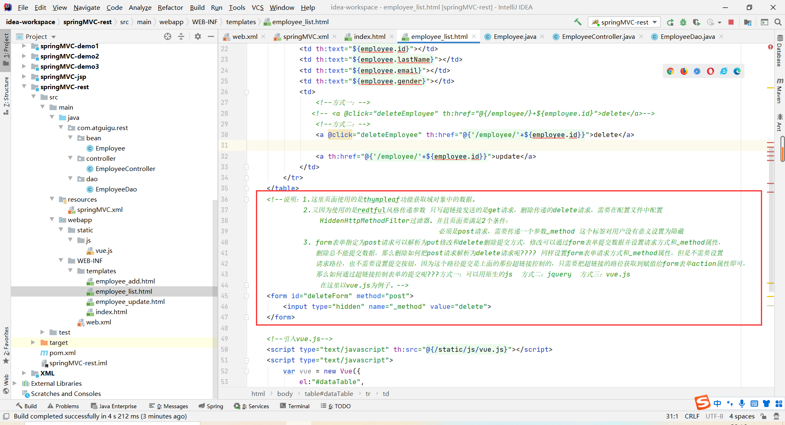Expand External Libraries node
The image size is (785, 425).
pyautogui.click(x=15, y=383)
